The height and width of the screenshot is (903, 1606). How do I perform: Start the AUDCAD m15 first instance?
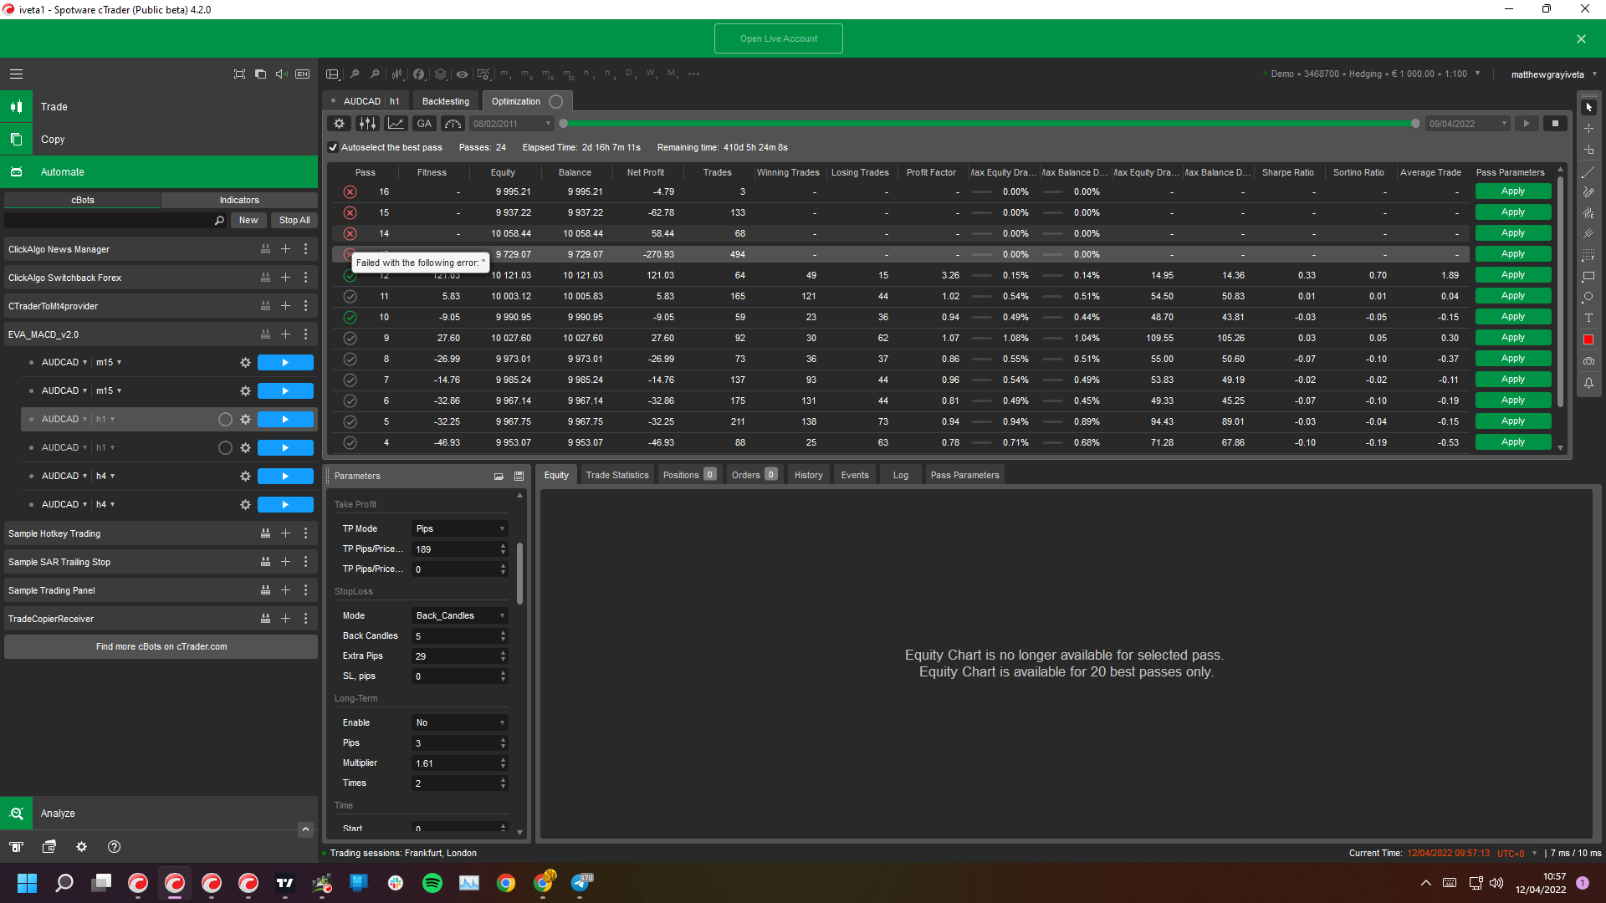pyautogui.click(x=285, y=362)
